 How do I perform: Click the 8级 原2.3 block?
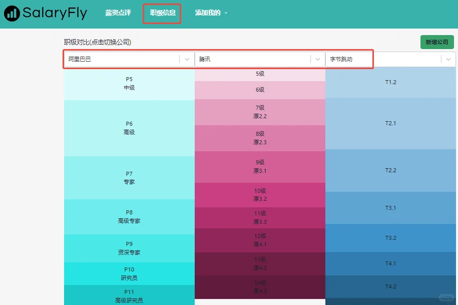click(x=260, y=138)
